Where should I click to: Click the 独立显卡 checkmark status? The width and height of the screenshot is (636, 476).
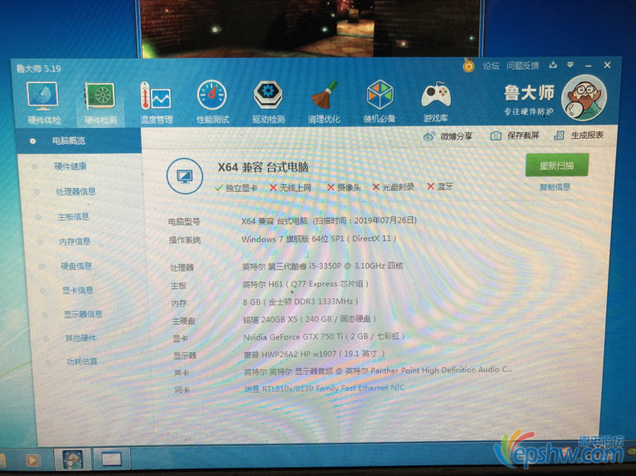coord(237,188)
